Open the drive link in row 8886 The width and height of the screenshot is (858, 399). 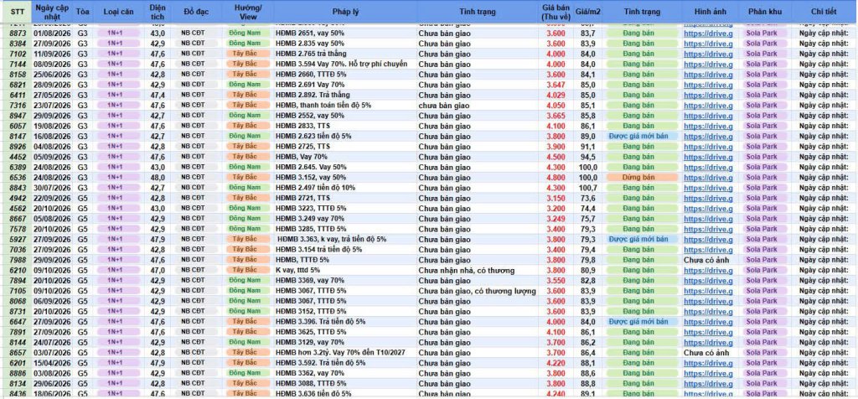tap(708, 373)
